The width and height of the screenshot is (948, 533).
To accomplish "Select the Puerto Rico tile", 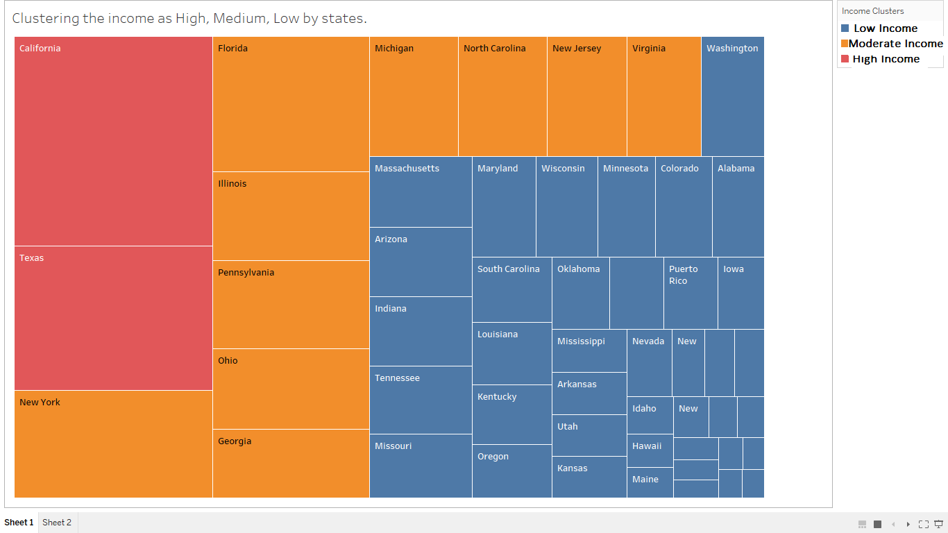I will (x=691, y=293).
